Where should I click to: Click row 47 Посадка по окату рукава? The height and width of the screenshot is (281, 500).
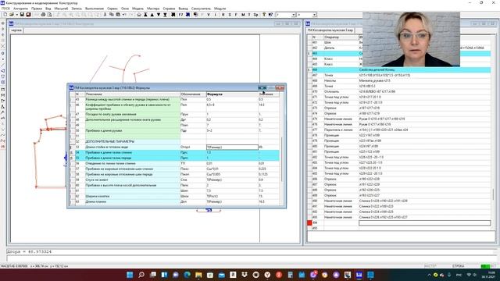coord(175,114)
